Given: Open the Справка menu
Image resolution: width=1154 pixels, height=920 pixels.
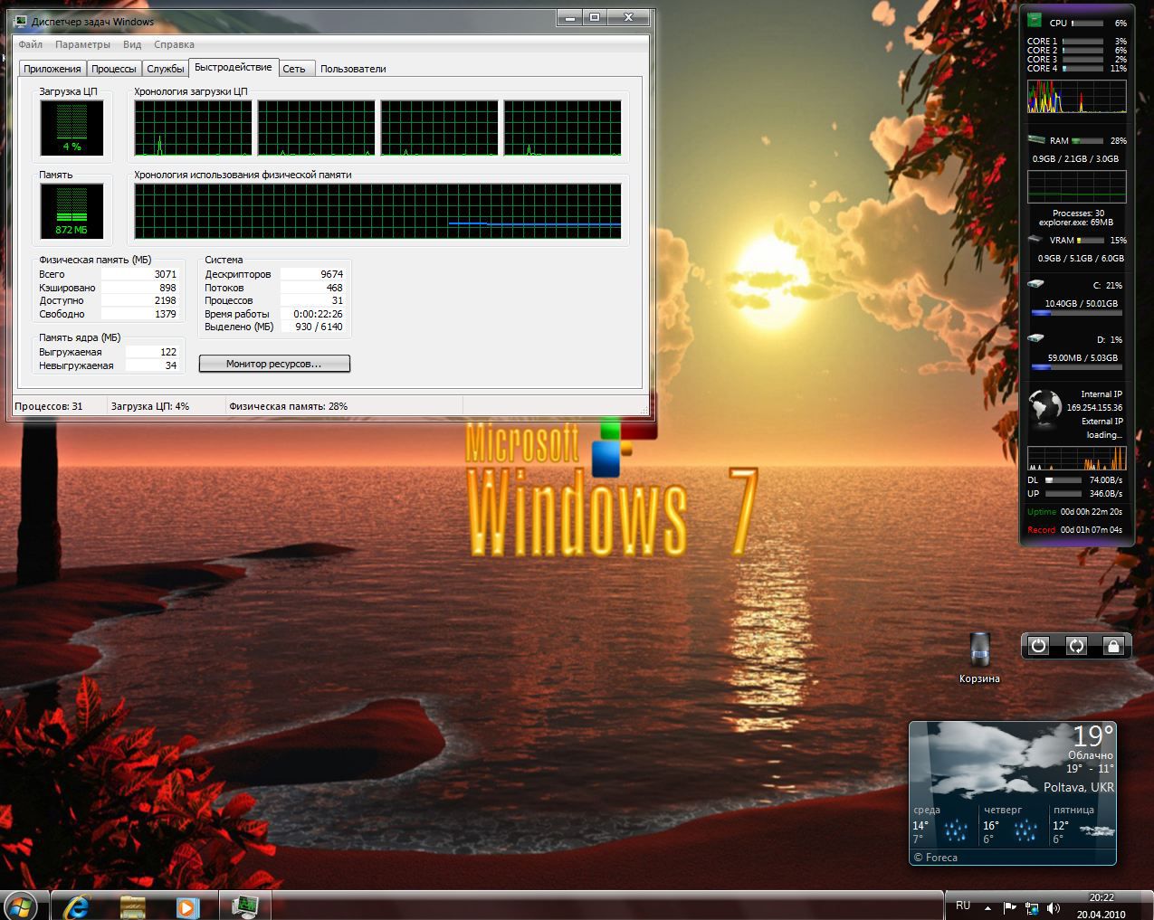Looking at the screenshot, I should 174,44.
